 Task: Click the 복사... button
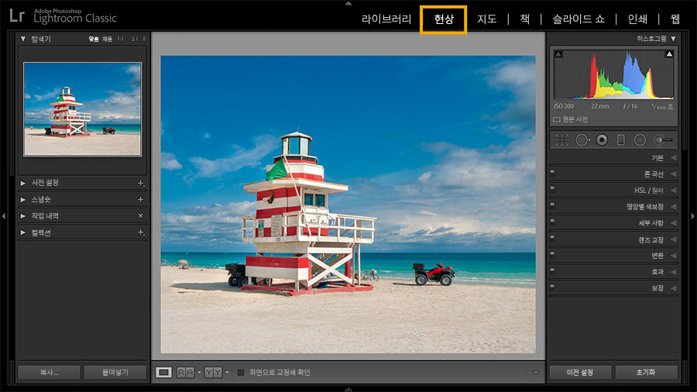pos(50,373)
